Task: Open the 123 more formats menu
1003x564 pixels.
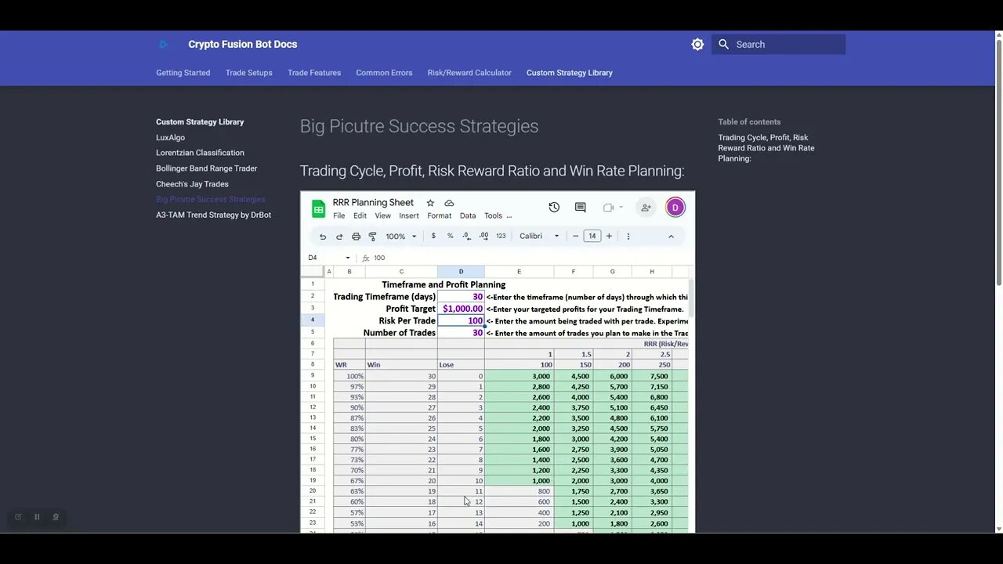Action: point(501,236)
